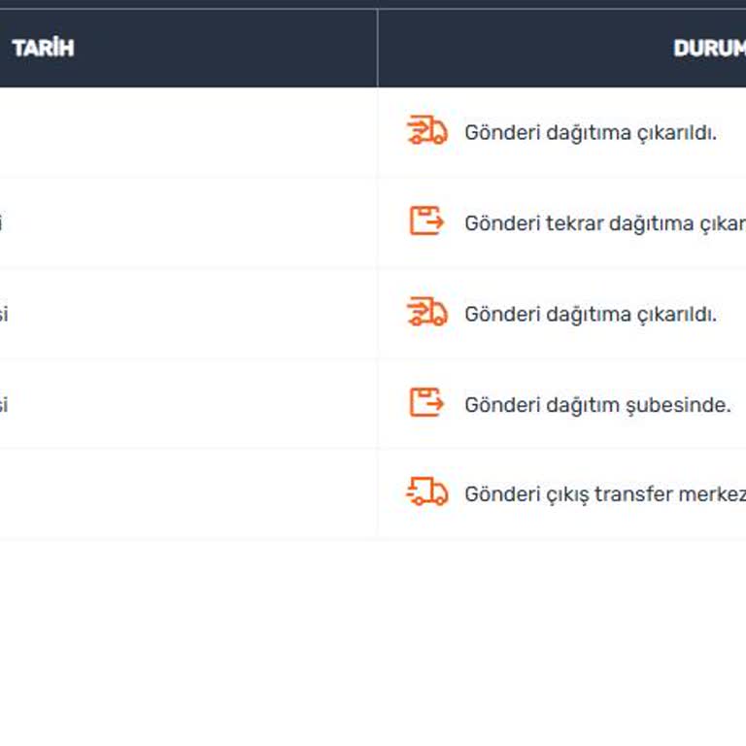Click the truck icon in the first status row
Screen dimensions: 746x746
click(x=426, y=130)
